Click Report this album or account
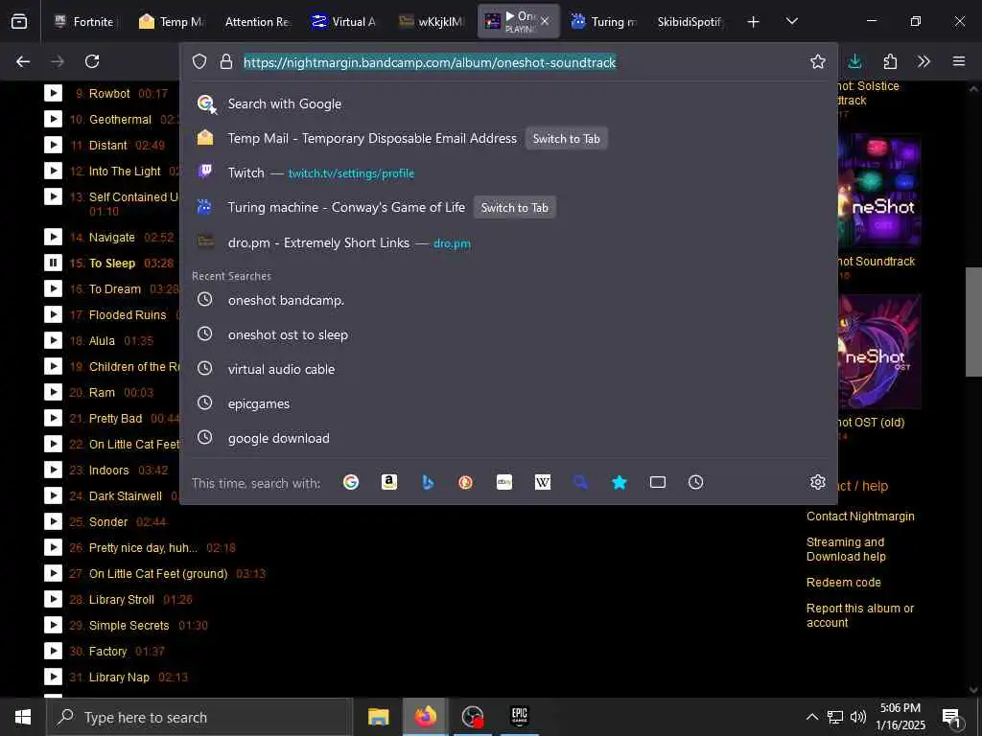 [x=860, y=615]
